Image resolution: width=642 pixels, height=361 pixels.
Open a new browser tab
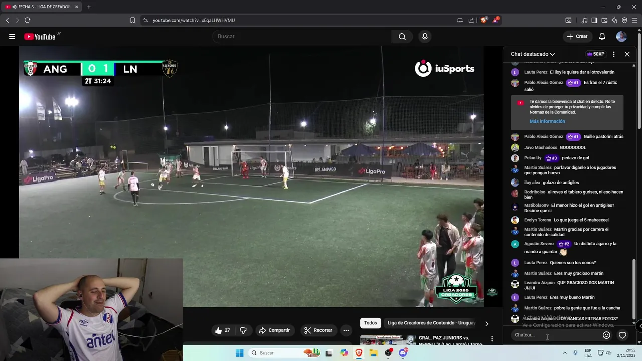(x=89, y=7)
